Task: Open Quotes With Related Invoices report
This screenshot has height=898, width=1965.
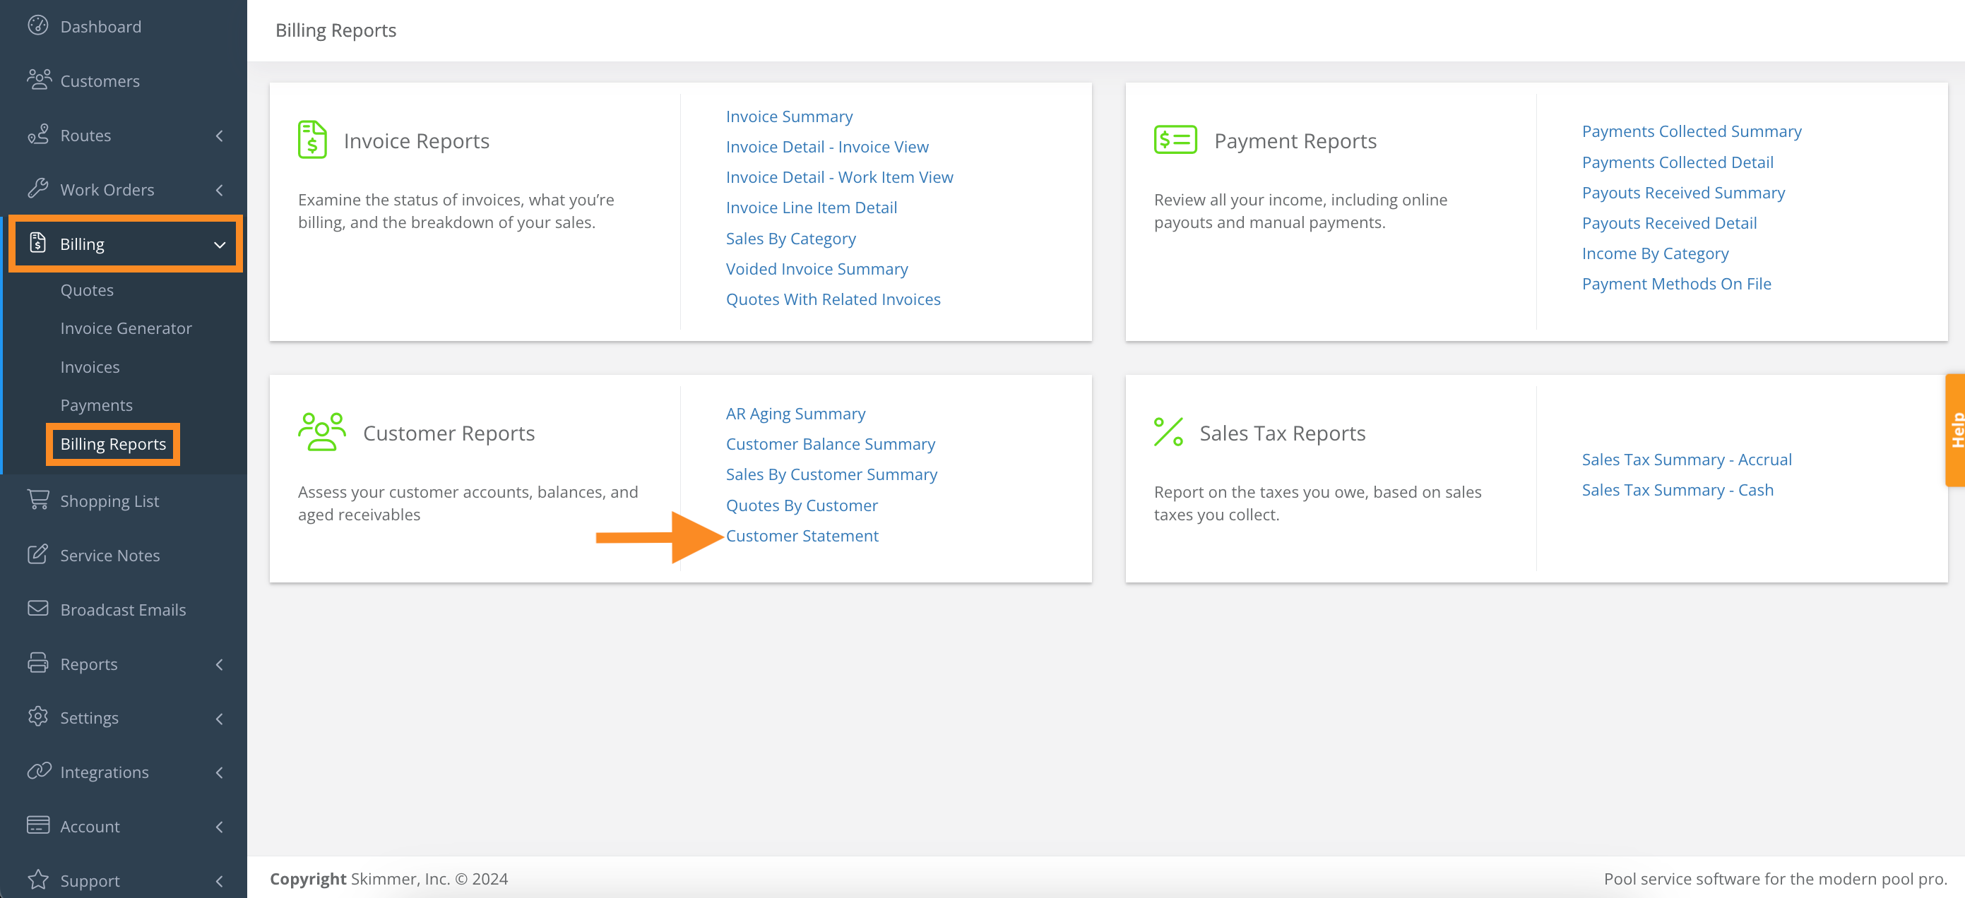Action: (x=833, y=299)
